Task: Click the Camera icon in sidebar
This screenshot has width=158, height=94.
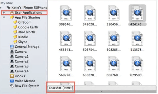Action: point(12,52)
